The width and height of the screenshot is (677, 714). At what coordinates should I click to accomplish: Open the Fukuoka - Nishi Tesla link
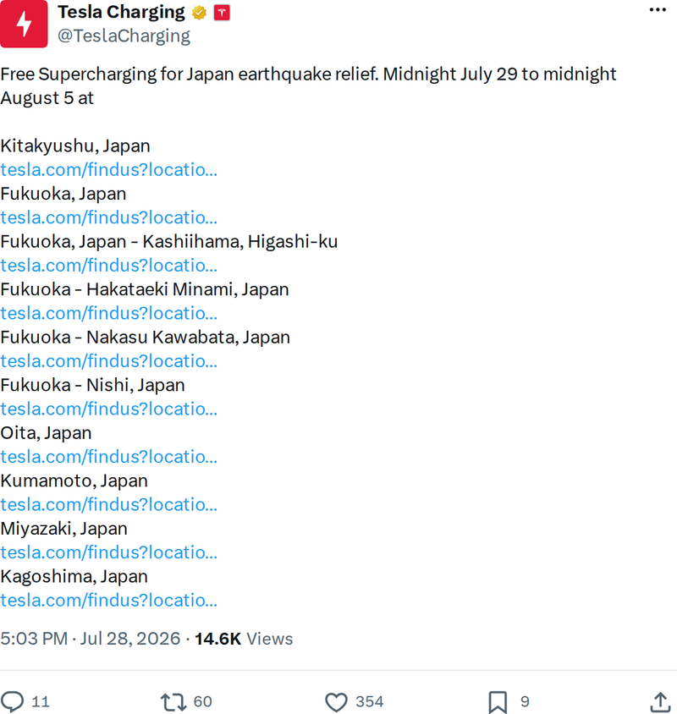[109, 409]
